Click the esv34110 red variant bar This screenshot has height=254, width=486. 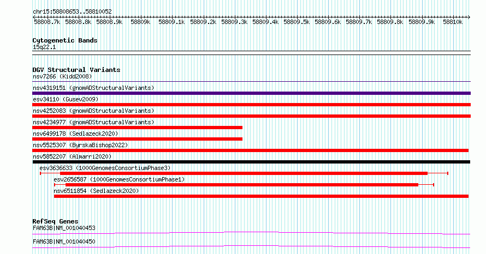(251, 105)
